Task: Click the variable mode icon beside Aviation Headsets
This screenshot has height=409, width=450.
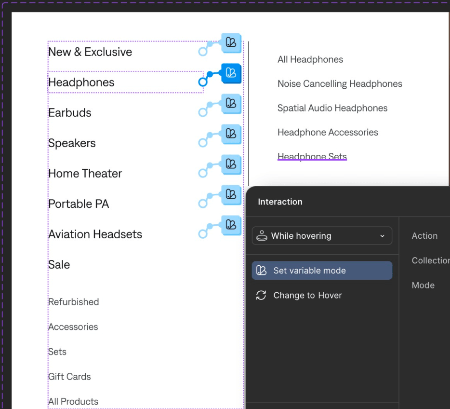Action: click(231, 225)
